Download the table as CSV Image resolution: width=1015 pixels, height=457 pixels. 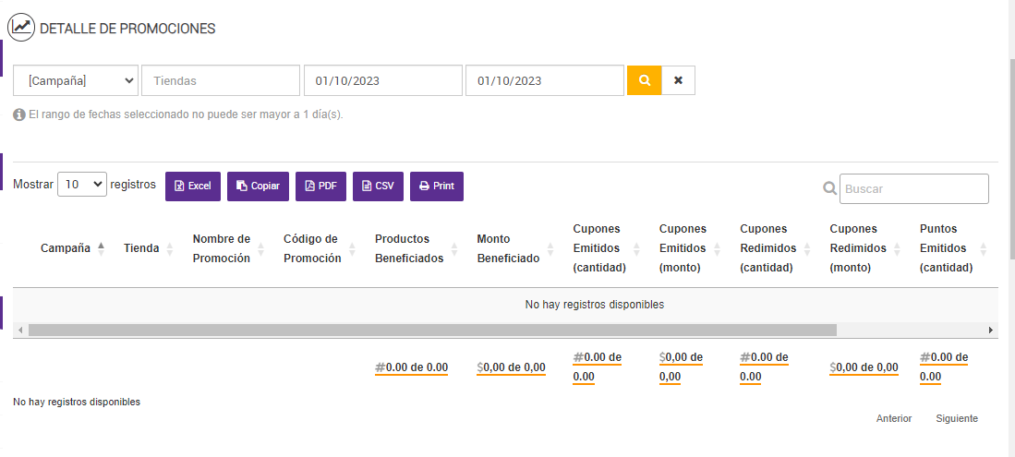378,186
